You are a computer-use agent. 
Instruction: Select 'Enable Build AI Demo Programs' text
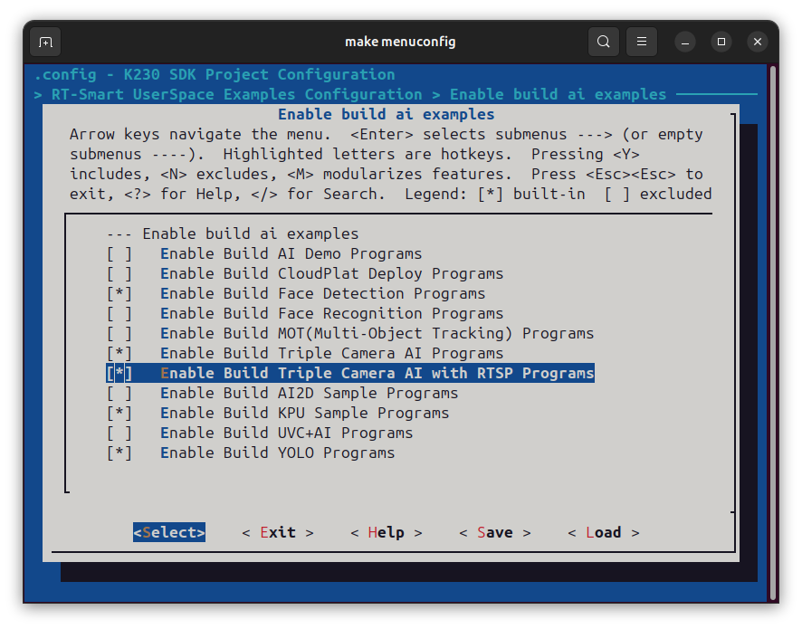click(x=291, y=253)
